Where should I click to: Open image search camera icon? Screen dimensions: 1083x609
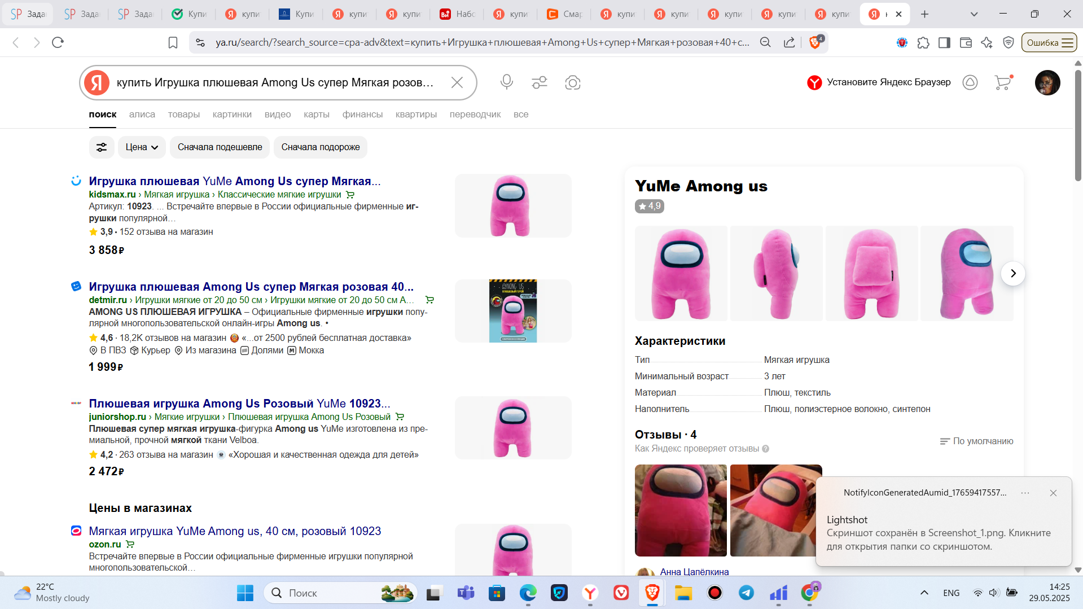[x=573, y=82]
